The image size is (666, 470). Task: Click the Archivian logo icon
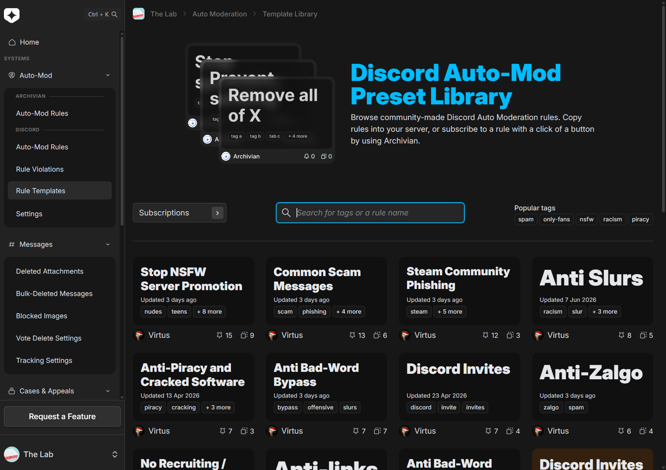[x=12, y=15]
